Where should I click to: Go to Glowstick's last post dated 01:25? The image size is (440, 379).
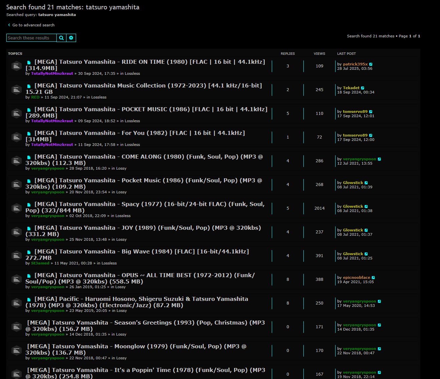[x=366, y=254]
